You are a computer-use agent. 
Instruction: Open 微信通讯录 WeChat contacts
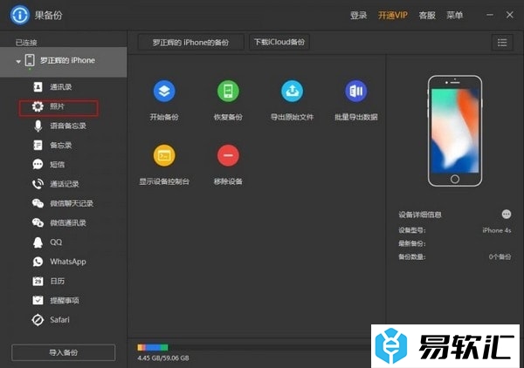click(x=59, y=222)
